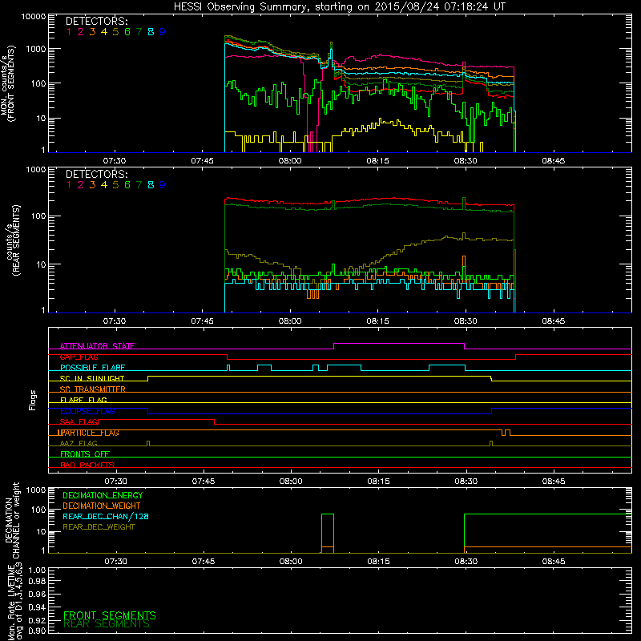Click the 0.96 tick on the livetime y-axis

[37, 594]
